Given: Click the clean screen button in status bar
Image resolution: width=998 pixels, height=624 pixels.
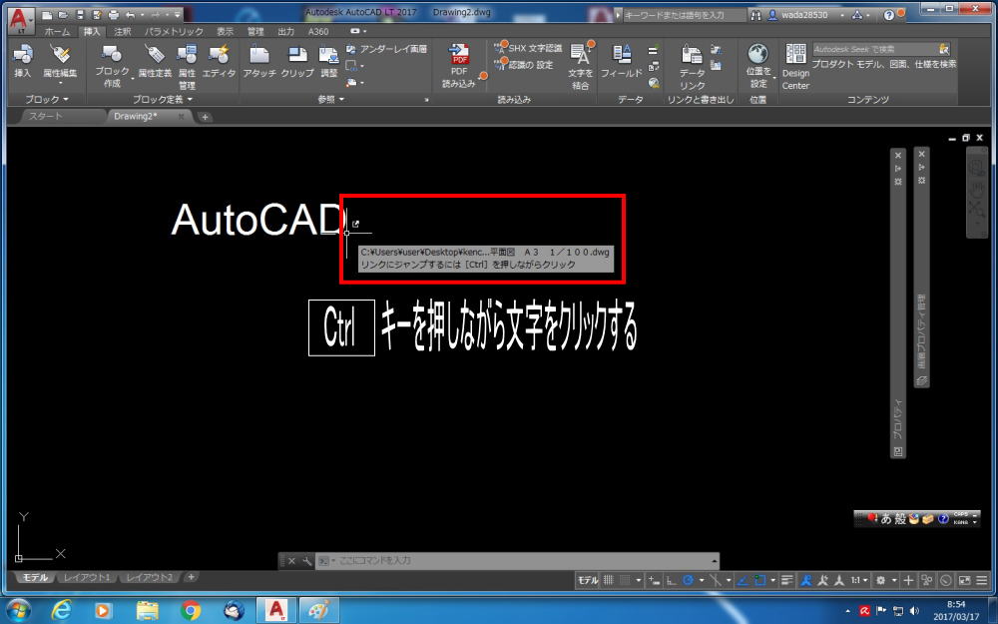Looking at the screenshot, I should tap(965, 580).
